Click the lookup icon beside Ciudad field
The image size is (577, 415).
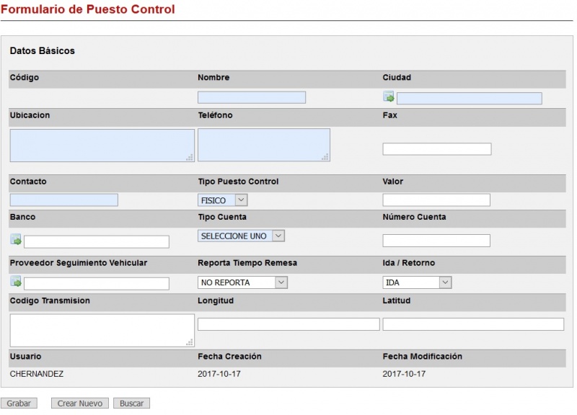click(389, 98)
